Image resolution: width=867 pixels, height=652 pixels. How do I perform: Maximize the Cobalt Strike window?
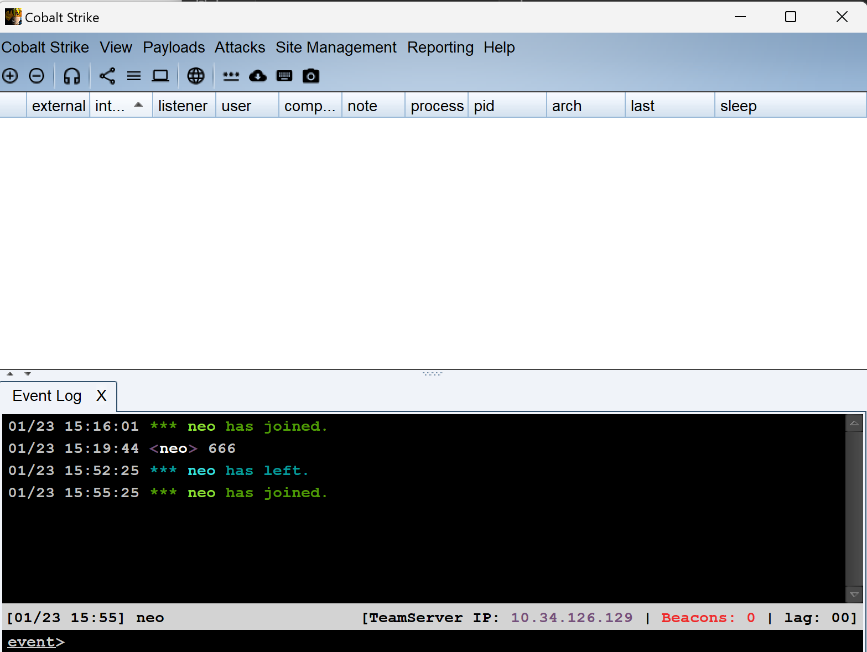pyautogui.click(x=791, y=17)
